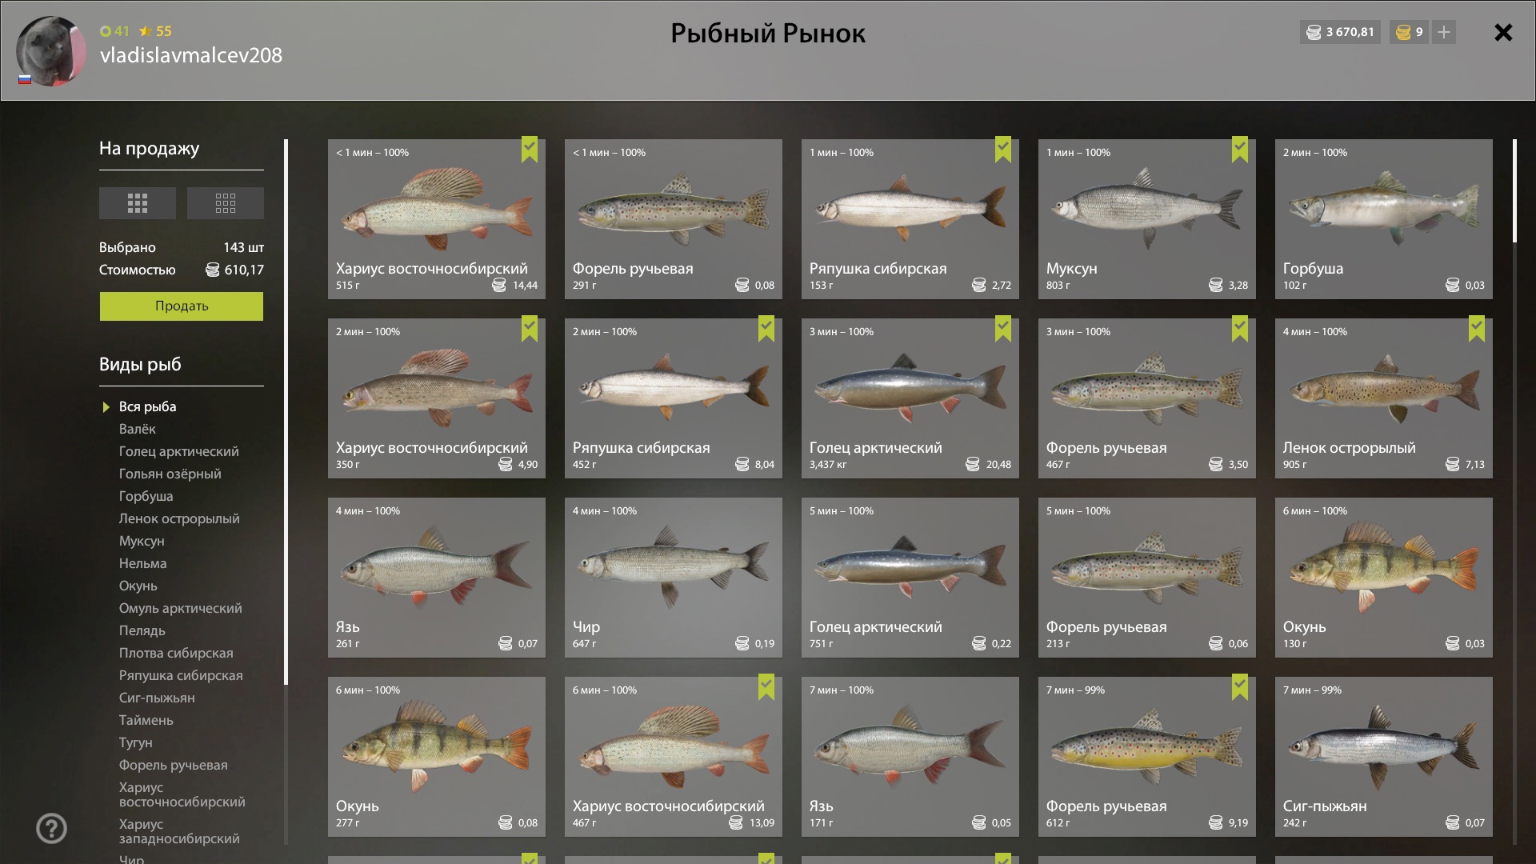Image resolution: width=1536 pixels, height=864 pixels.
Task: Choose Окунь in fish species list
Action: tap(138, 586)
